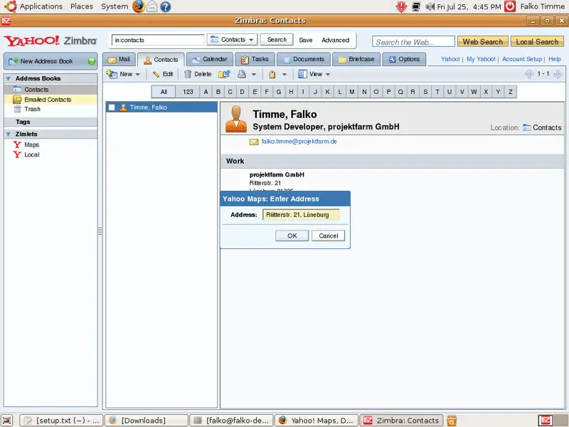Image resolution: width=569 pixels, height=427 pixels.
Task: Select Emailed Contacts address book
Action: (50, 100)
